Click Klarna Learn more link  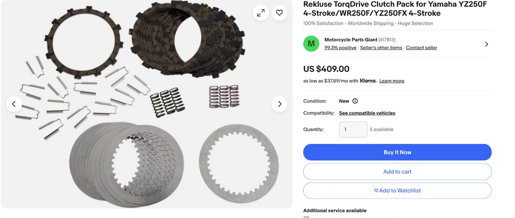coord(392,81)
